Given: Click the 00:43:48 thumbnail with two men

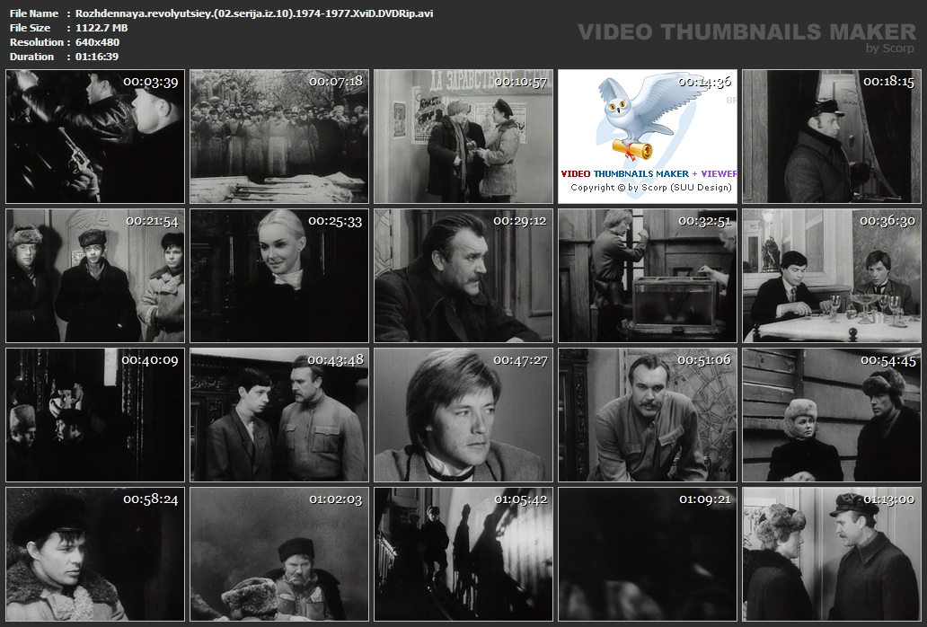Looking at the screenshot, I should pyautogui.click(x=279, y=415).
